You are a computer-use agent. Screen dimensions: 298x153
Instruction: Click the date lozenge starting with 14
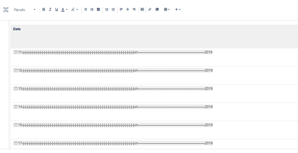[x=113, y=107]
